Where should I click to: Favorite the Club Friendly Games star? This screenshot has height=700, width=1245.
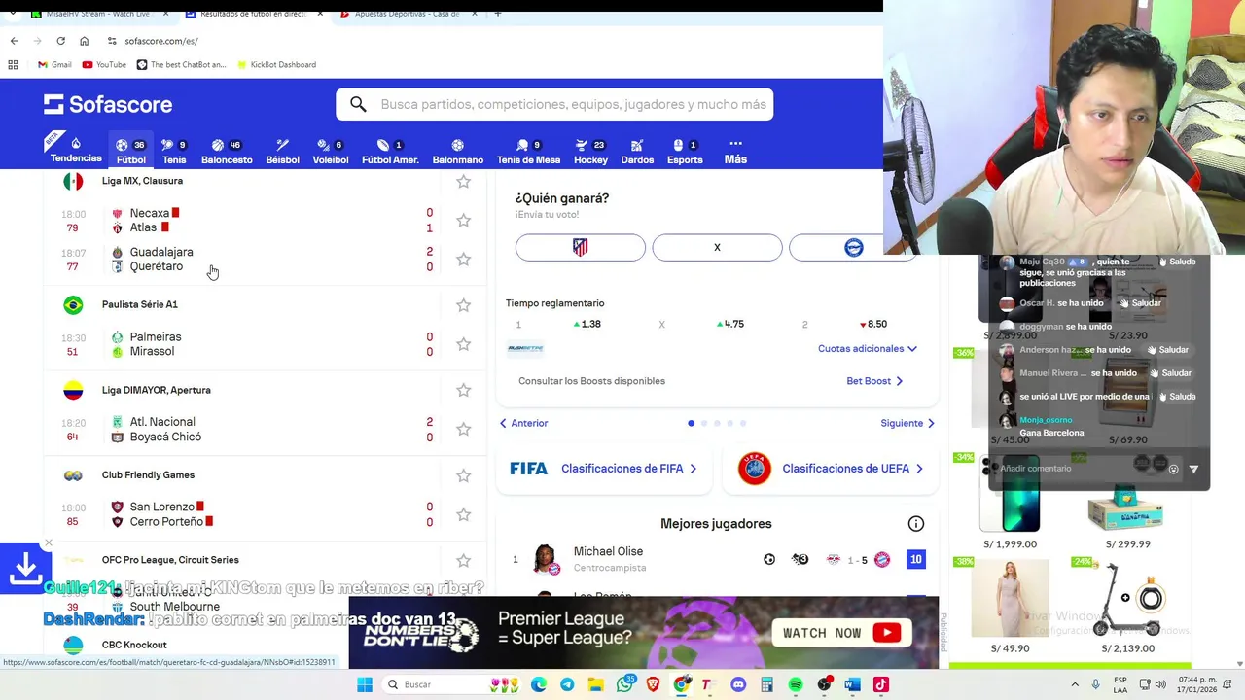pos(463,475)
